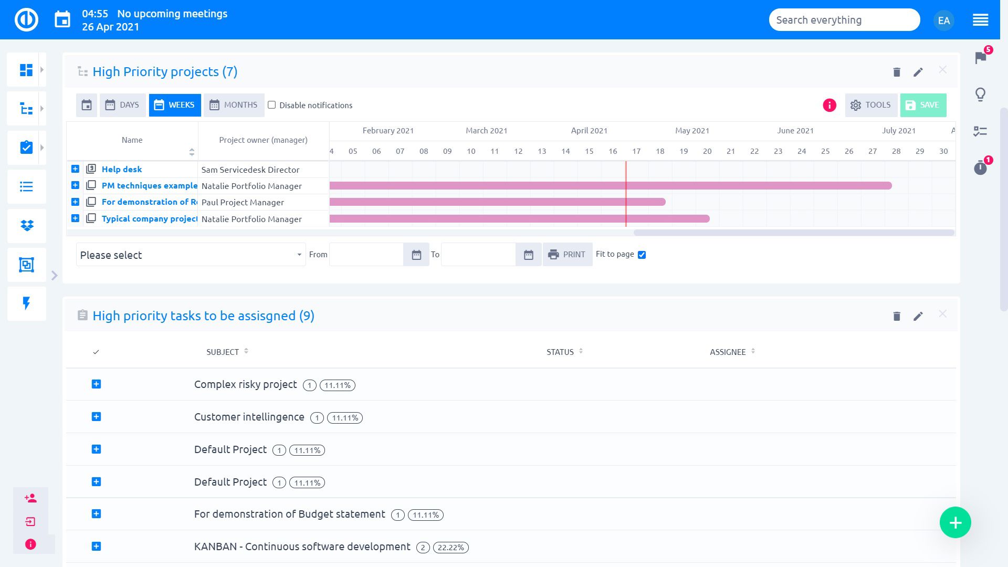Enable the Disable notifications checkbox
The width and height of the screenshot is (1008, 567).
click(x=272, y=105)
